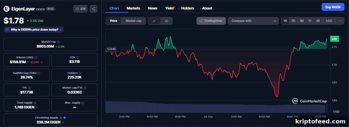Viewport: 349px width, 127px height.
Task: Switch to line chart icon
Action: (154, 21)
